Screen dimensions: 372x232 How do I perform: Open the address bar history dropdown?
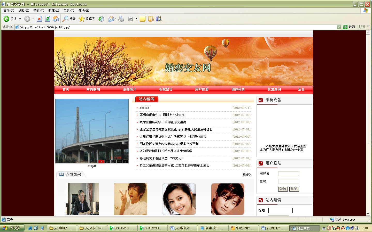tap(339, 27)
